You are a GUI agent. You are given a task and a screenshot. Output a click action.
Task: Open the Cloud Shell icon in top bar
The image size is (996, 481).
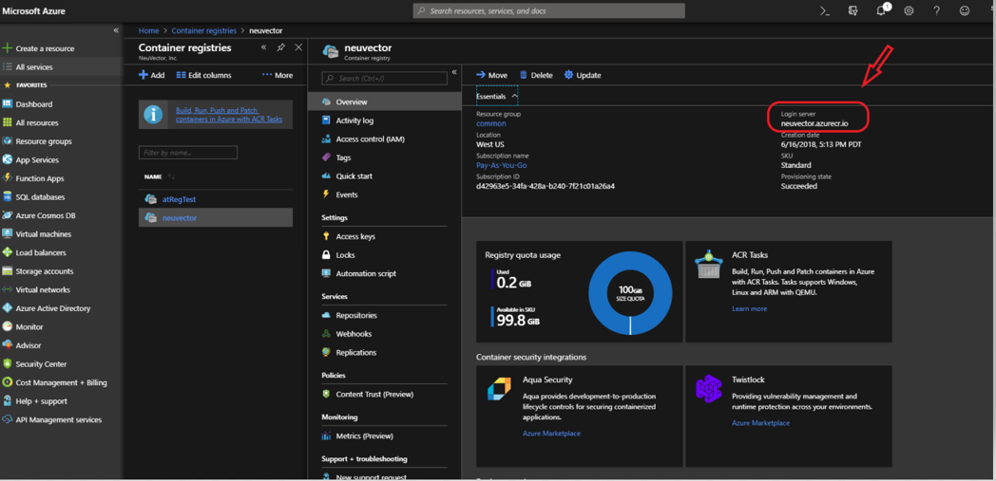tap(825, 10)
